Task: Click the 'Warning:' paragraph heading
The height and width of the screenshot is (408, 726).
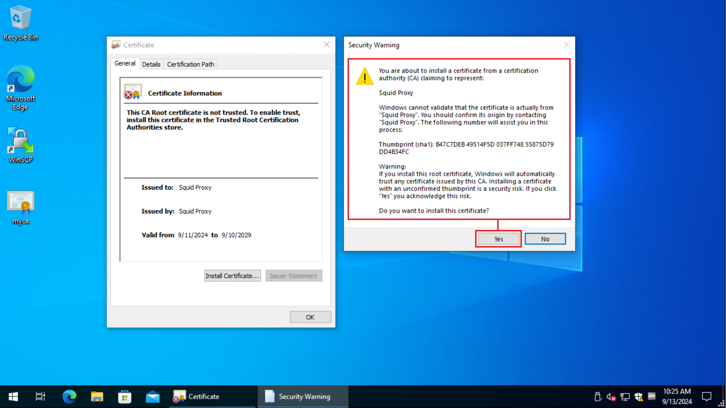Action: pos(392,166)
